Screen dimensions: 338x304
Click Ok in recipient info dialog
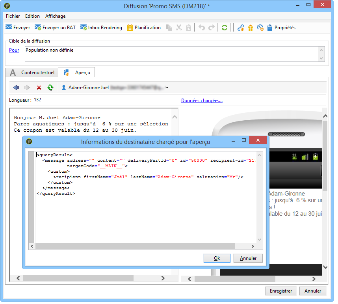pyautogui.click(x=217, y=258)
